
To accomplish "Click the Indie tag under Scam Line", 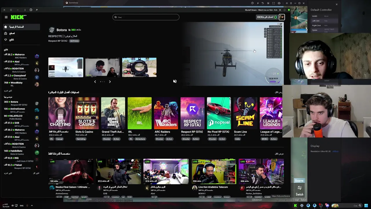I will point(237,139).
